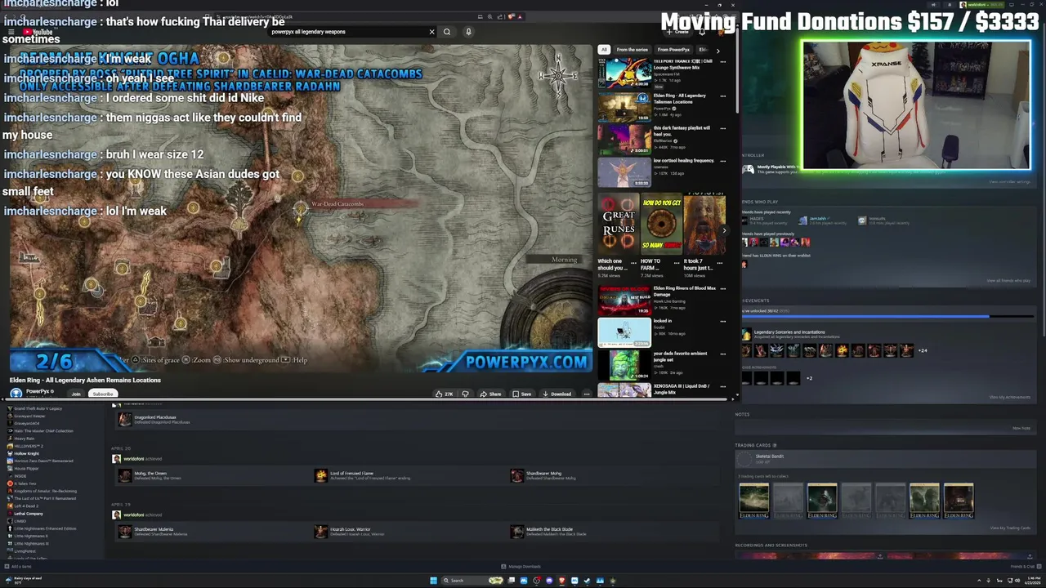Select the 'All' filter chip
Screen dimensions: 1046x588
point(604,50)
